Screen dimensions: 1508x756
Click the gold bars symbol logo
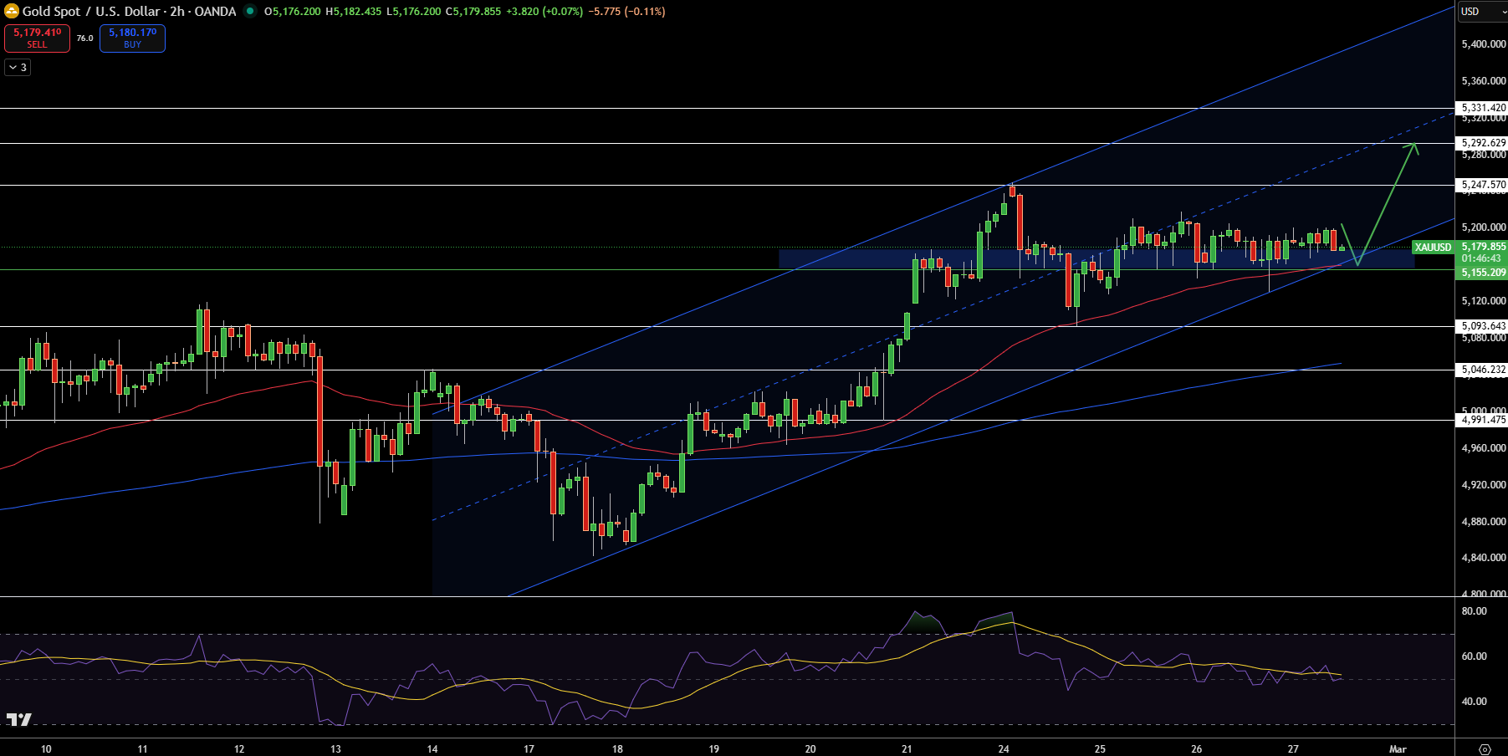12,11
